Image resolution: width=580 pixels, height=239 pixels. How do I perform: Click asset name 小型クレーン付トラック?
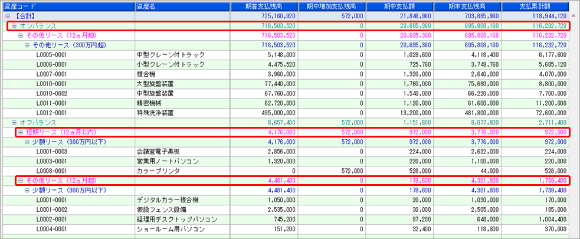click(171, 65)
